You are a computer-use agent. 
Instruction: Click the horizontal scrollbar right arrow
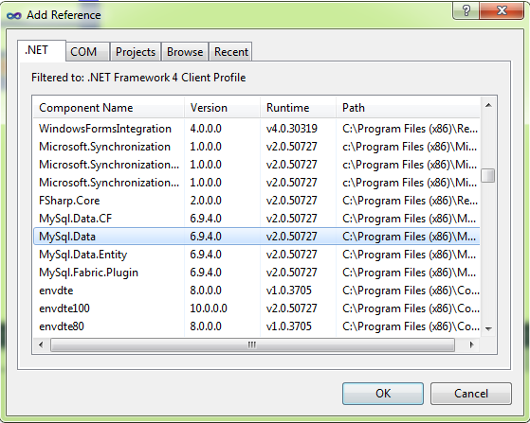point(472,344)
